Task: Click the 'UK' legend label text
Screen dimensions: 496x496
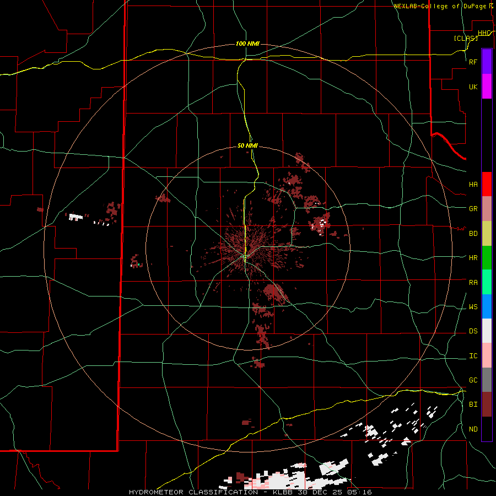Action: [473, 87]
